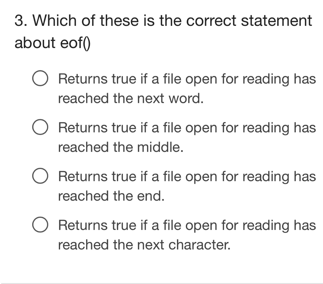This screenshot has width=323, height=284.
Task: Click the 'Returns true' line above 'reached the next character.'
Action: (187, 225)
